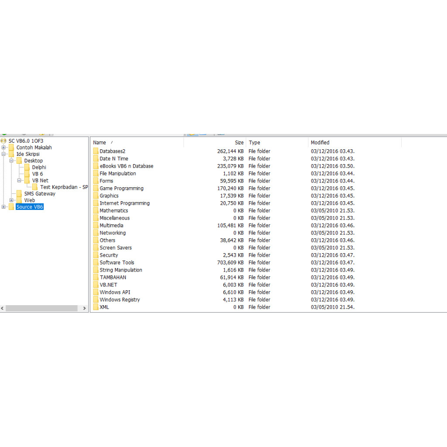Select the Others folder name
Viewport: 447px width, 447px height.
click(x=107, y=240)
